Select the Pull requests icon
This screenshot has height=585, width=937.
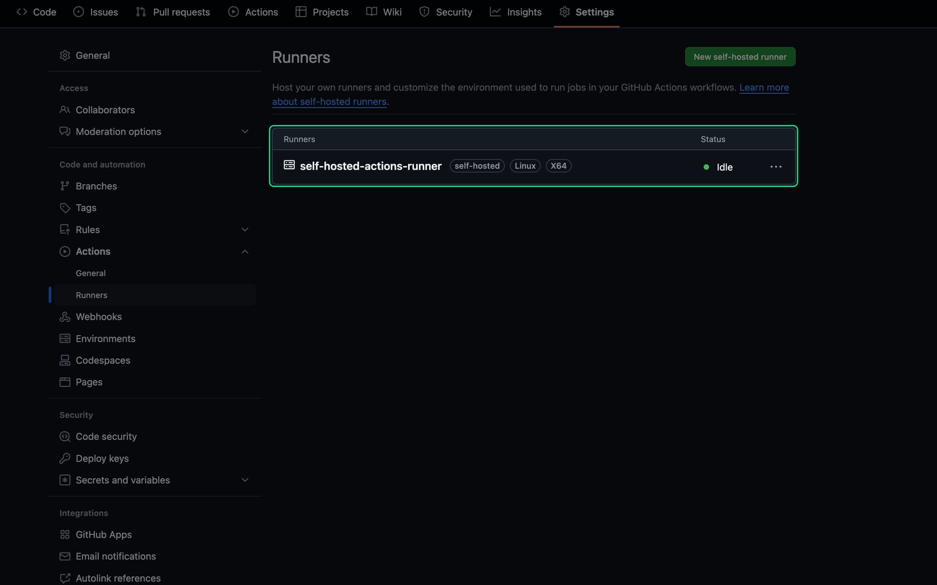[x=140, y=12]
